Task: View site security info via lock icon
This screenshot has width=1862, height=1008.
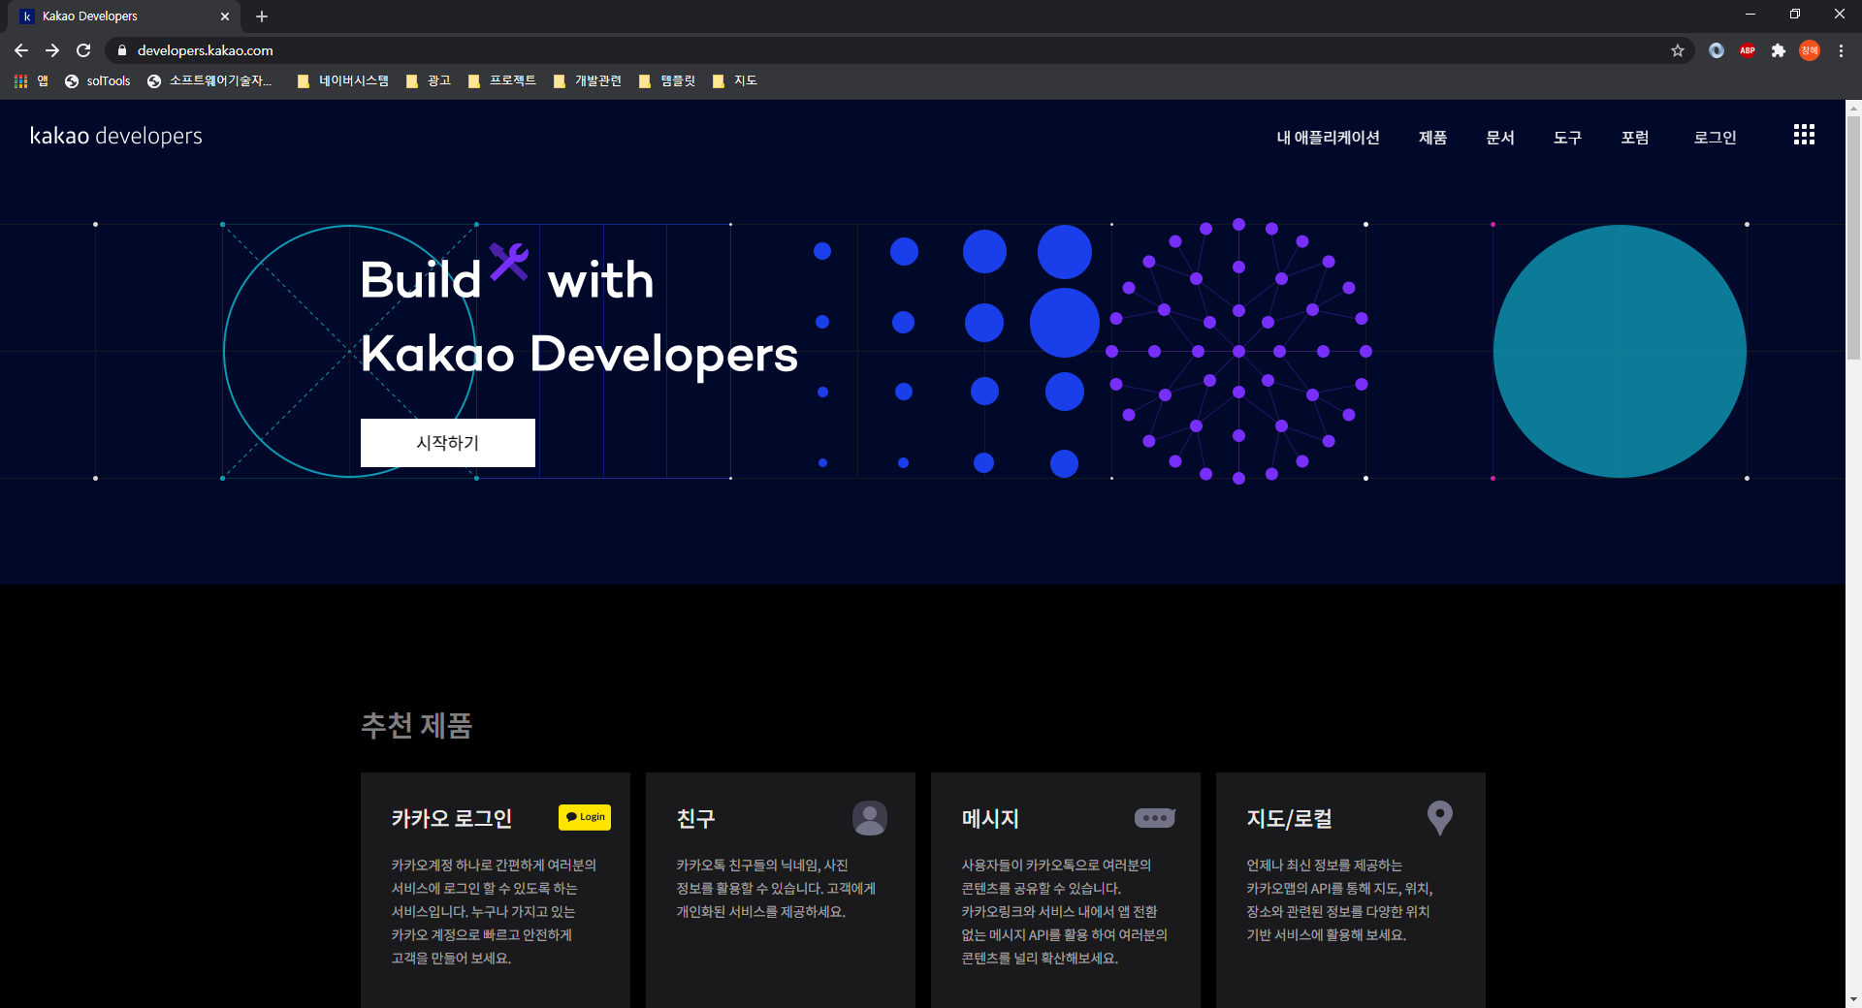Action: (122, 50)
